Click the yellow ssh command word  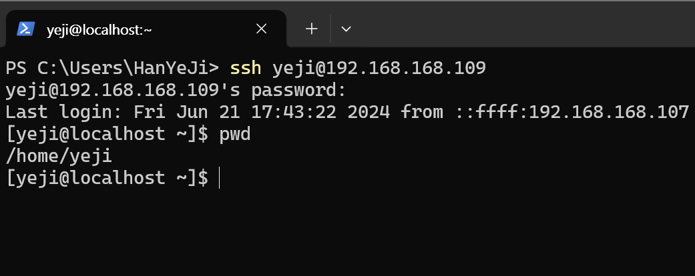pyautogui.click(x=246, y=68)
